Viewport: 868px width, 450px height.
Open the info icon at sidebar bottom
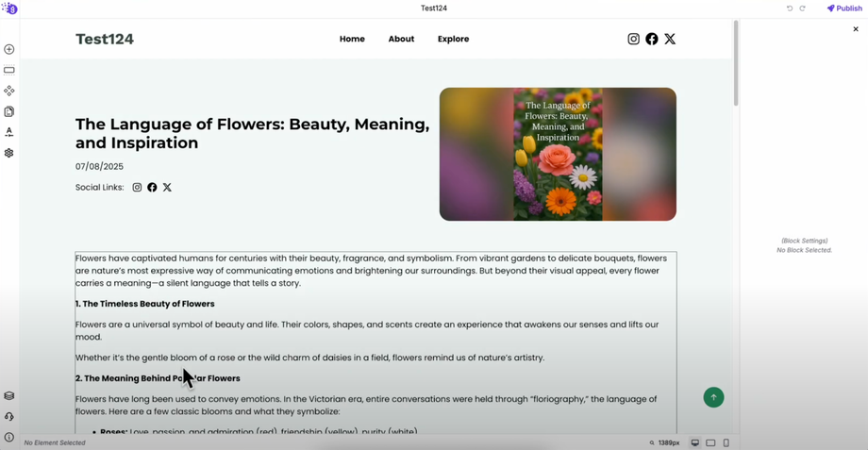click(x=8, y=438)
